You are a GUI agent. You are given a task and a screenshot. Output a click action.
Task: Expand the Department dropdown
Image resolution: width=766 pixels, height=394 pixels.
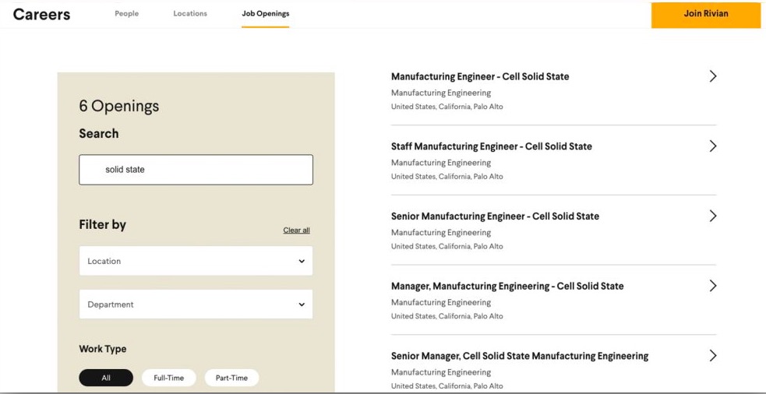point(196,304)
